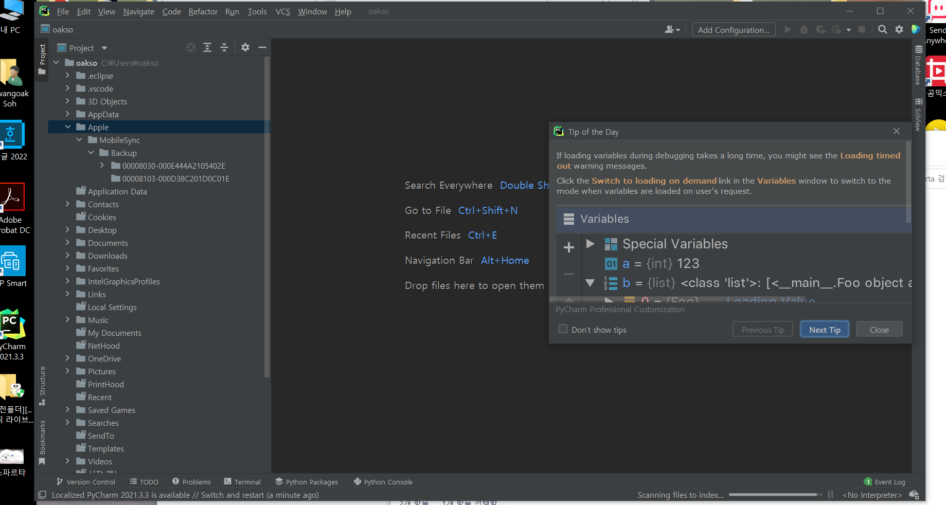946x505 pixels.
Task: Open Project panel options gear
Action: pos(245,48)
